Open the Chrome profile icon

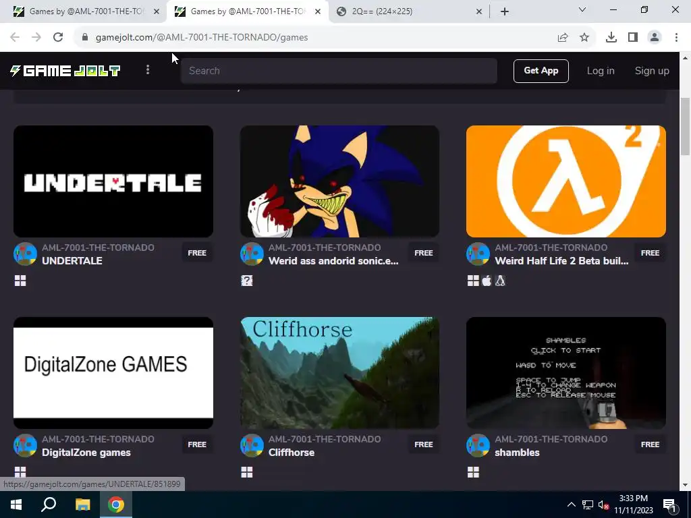655,38
